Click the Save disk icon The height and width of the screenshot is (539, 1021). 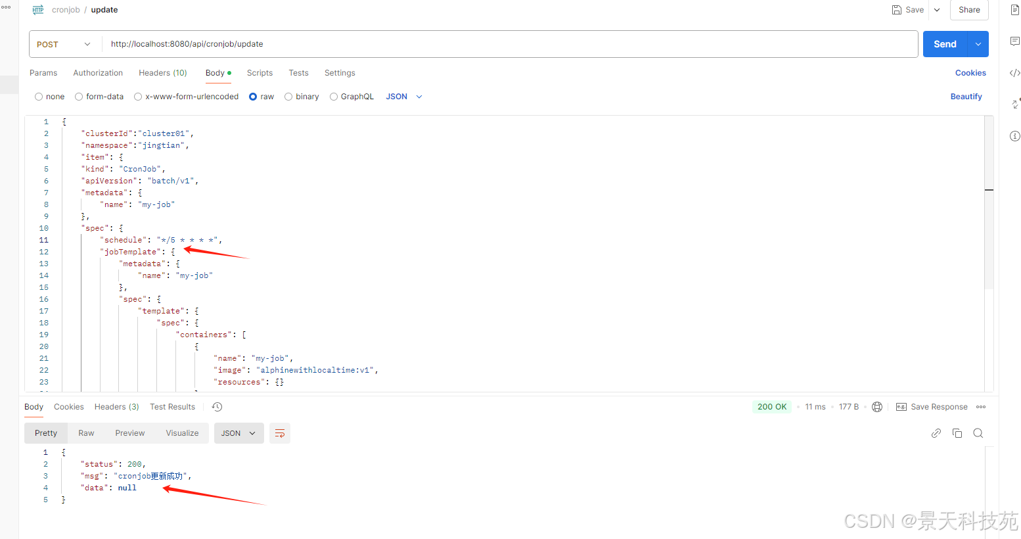click(x=897, y=10)
